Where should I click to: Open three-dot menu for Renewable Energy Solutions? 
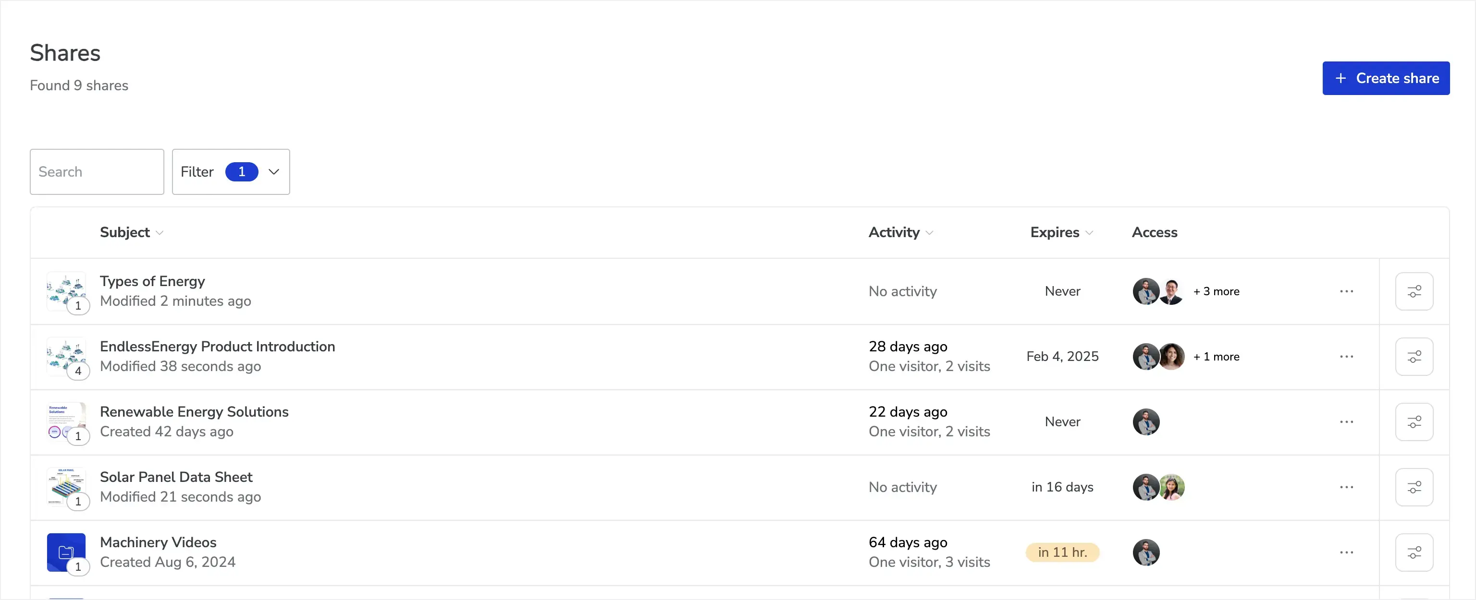(1346, 422)
